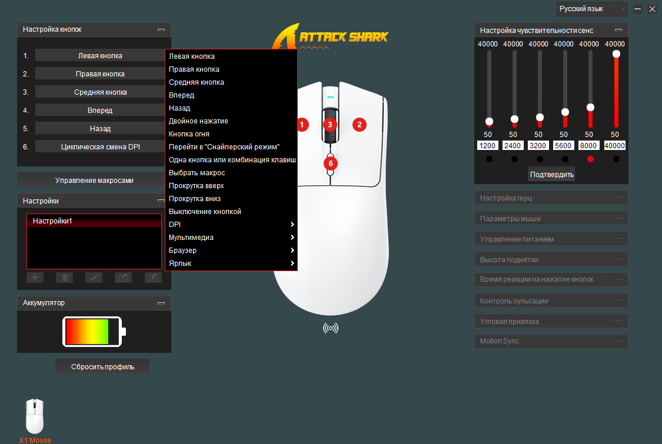
Task: Choose Выключение кнопкой menu entry
Action: pos(231,212)
